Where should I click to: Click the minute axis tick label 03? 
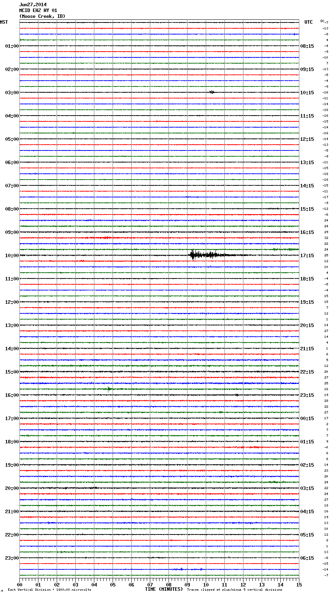tap(75, 585)
